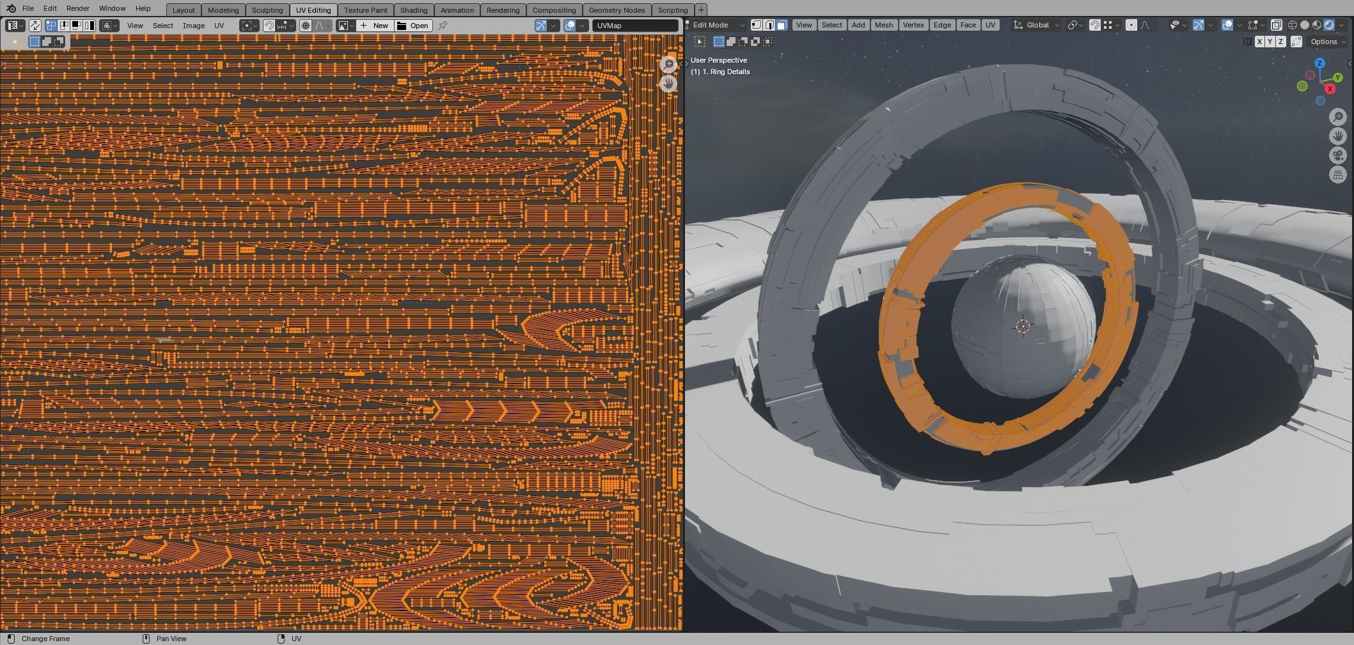Open the UV editor Select menu
The height and width of the screenshot is (645, 1354).
coord(163,26)
